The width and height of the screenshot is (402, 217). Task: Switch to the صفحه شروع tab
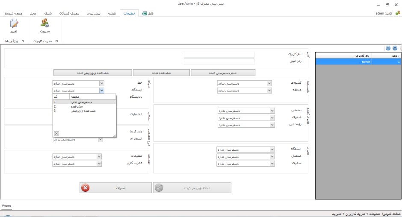pyautogui.click(x=14, y=13)
